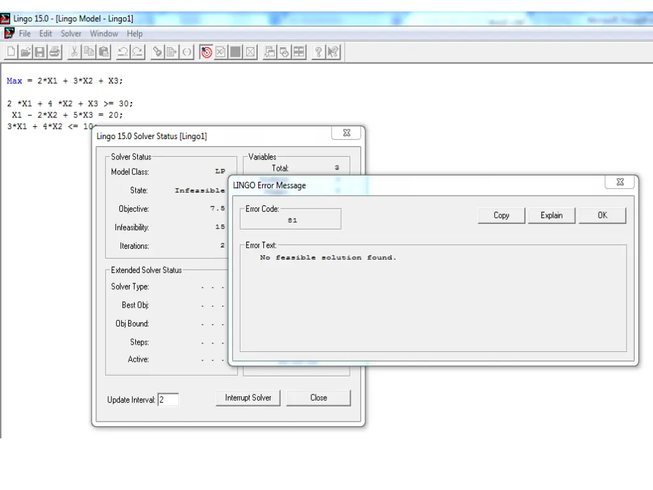The height and width of the screenshot is (490, 653).
Task: Click the Go To Line toolbar icon
Action: click(172, 52)
